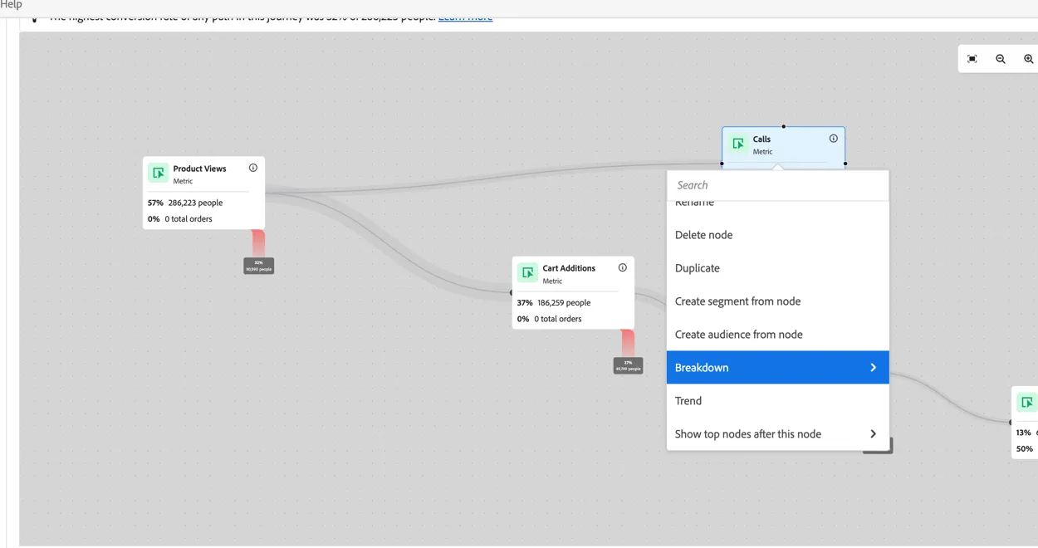The image size is (1038, 548).
Task: Click the Calls node metric icon
Action: tap(737, 144)
